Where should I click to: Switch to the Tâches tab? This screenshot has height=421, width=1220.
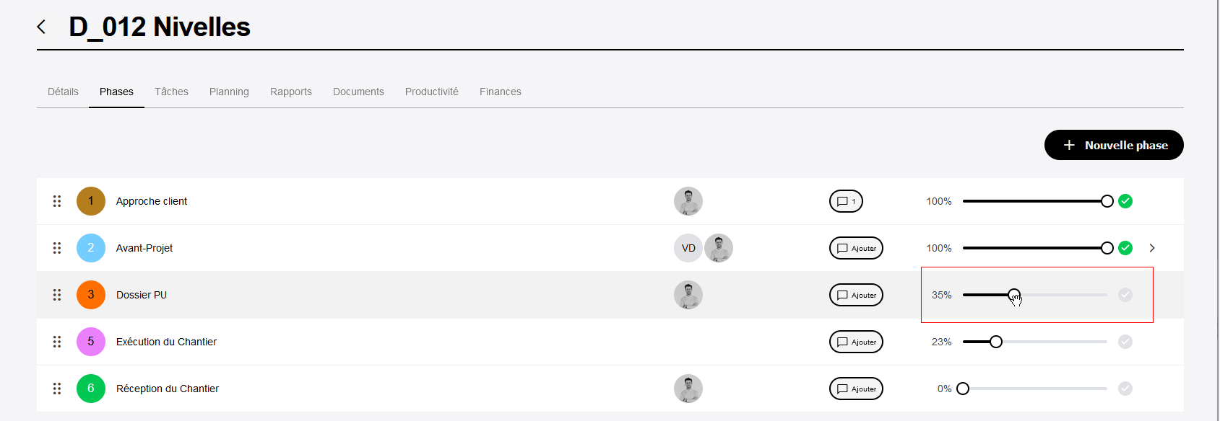click(x=171, y=92)
